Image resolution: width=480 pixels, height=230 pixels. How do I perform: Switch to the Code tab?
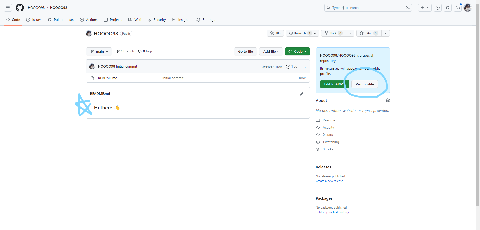[x=13, y=20]
